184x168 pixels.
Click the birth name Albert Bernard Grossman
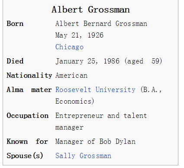click(101, 24)
